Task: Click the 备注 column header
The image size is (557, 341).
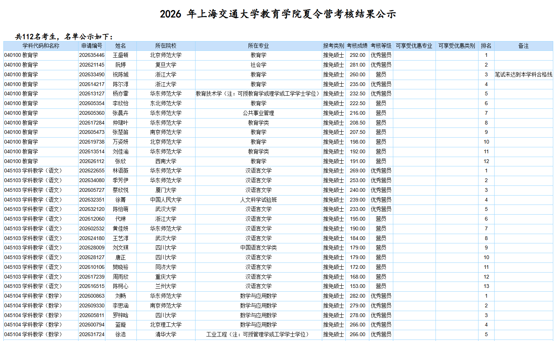Action: pyautogui.click(x=523, y=46)
